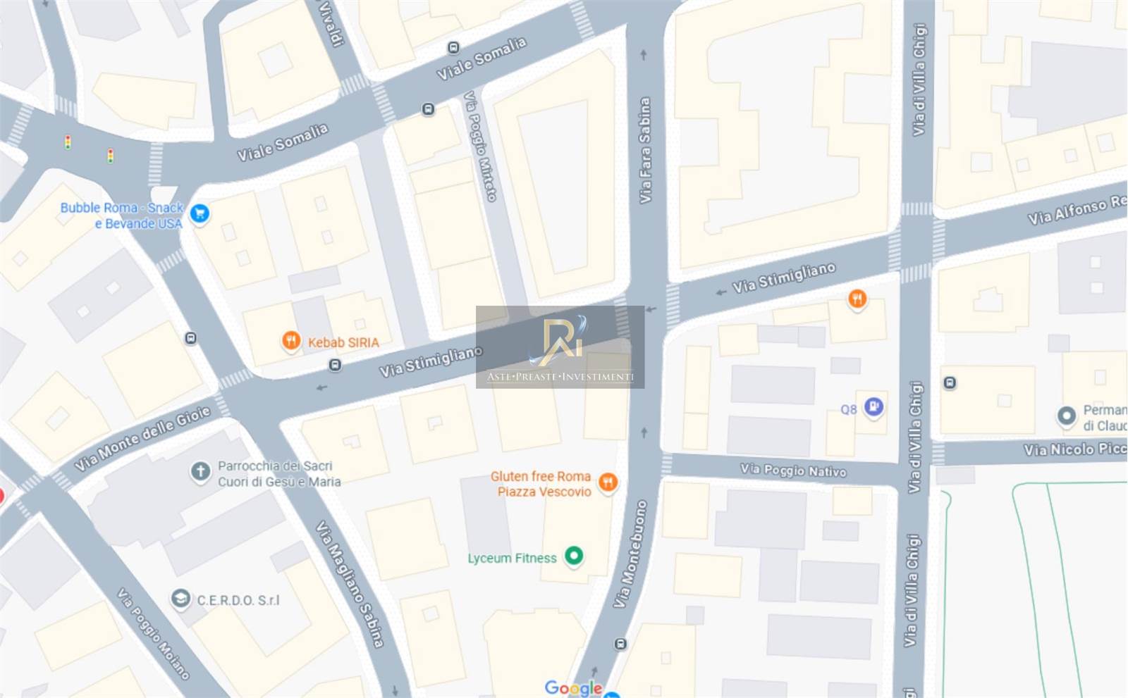Viewport: 1128px width, 698px height.
Task: Select the Kebab SIRIA restaurant marker
Action: click(x=291, y=342)
